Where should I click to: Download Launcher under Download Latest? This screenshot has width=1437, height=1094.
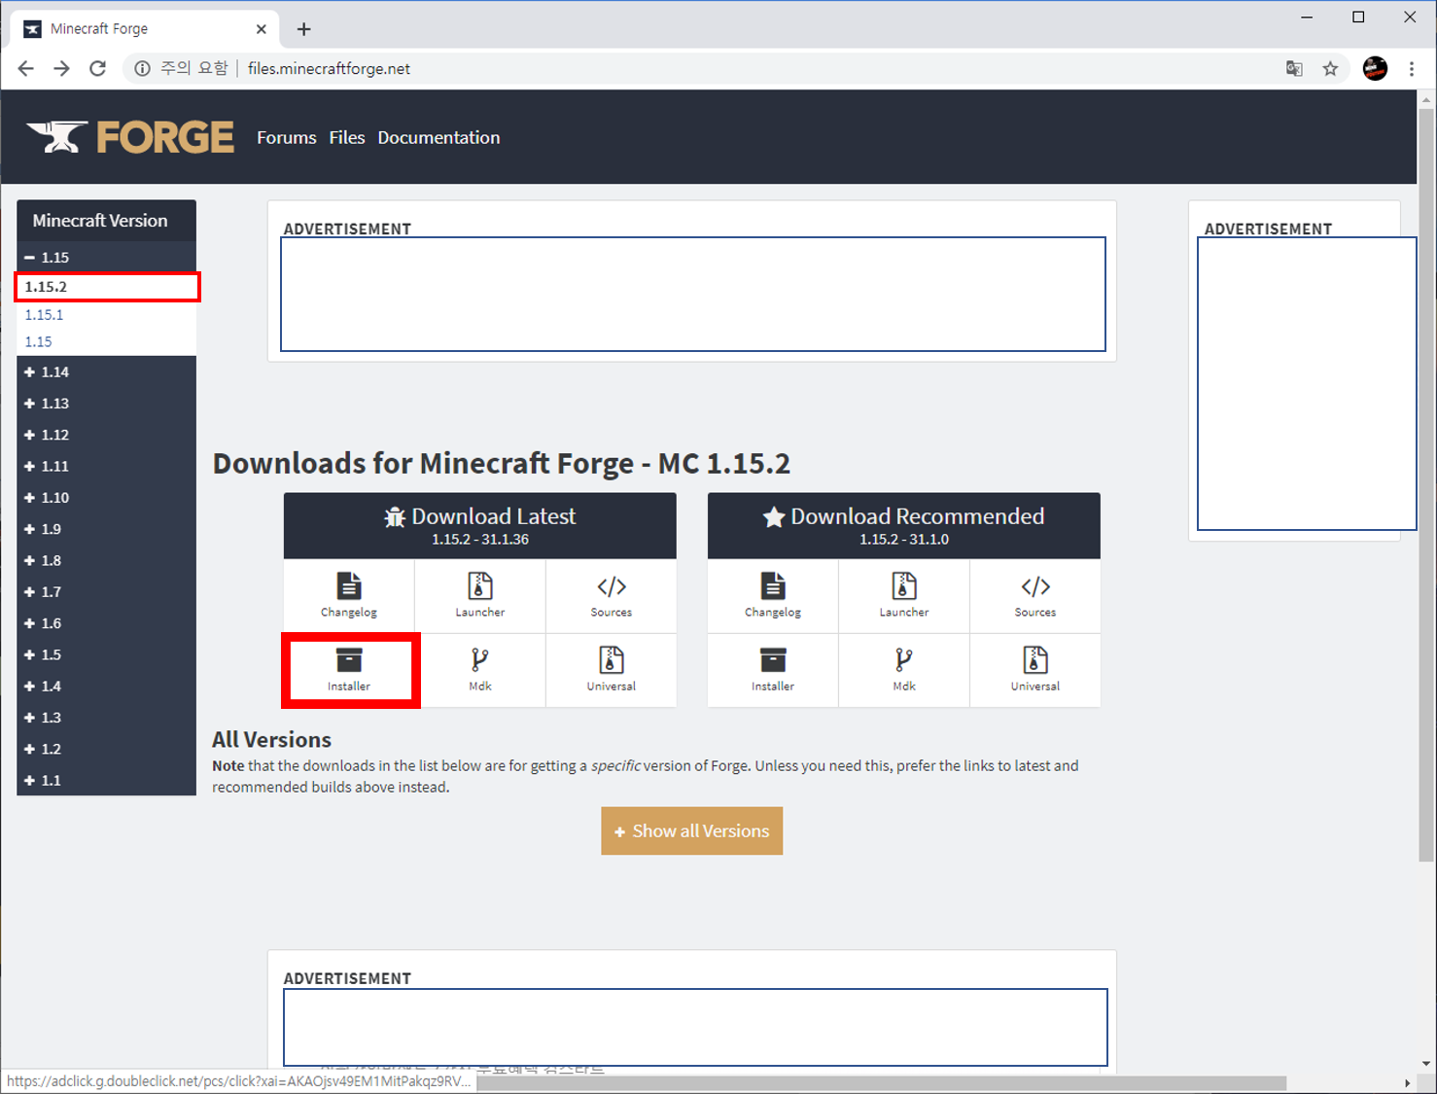click(x=480, y=595)
